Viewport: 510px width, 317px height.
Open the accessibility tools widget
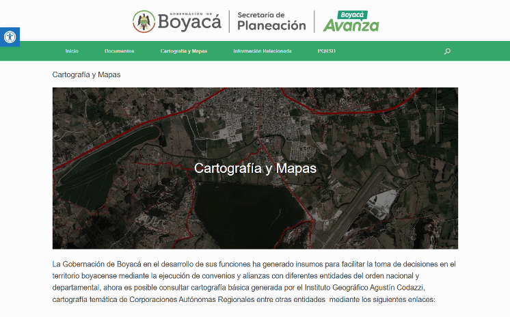[10, 37]
